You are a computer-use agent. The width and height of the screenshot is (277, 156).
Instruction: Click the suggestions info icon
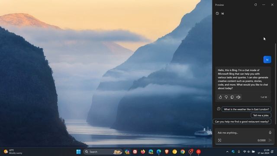[219, 109]
